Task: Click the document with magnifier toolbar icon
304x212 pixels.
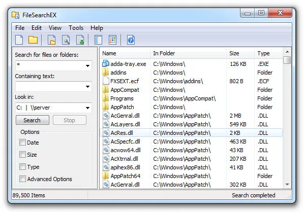Action: 66,40
